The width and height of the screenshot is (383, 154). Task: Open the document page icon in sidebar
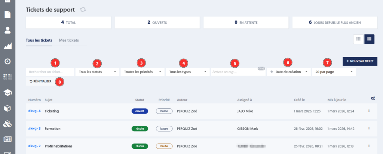tap(7, 15)
